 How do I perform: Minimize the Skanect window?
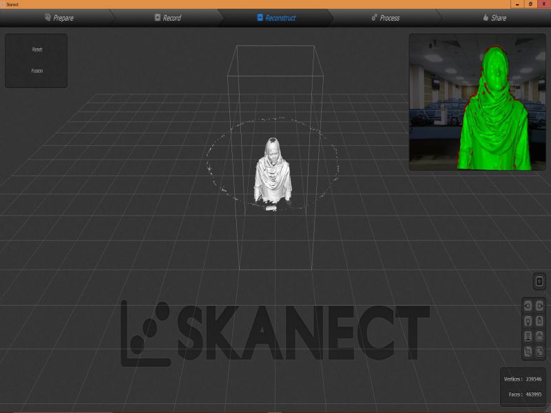tap(517, 4)
